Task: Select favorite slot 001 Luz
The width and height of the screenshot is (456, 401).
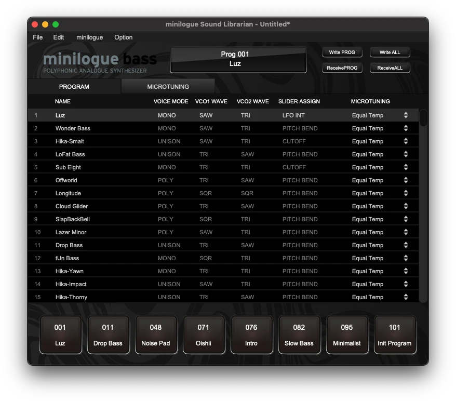Action: pos(60,335)
